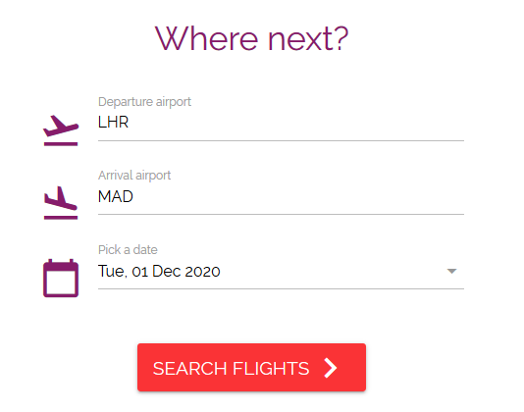Click the landing plane icon
The width and height of the screenshot is (524, 412).
coord(61,203)
